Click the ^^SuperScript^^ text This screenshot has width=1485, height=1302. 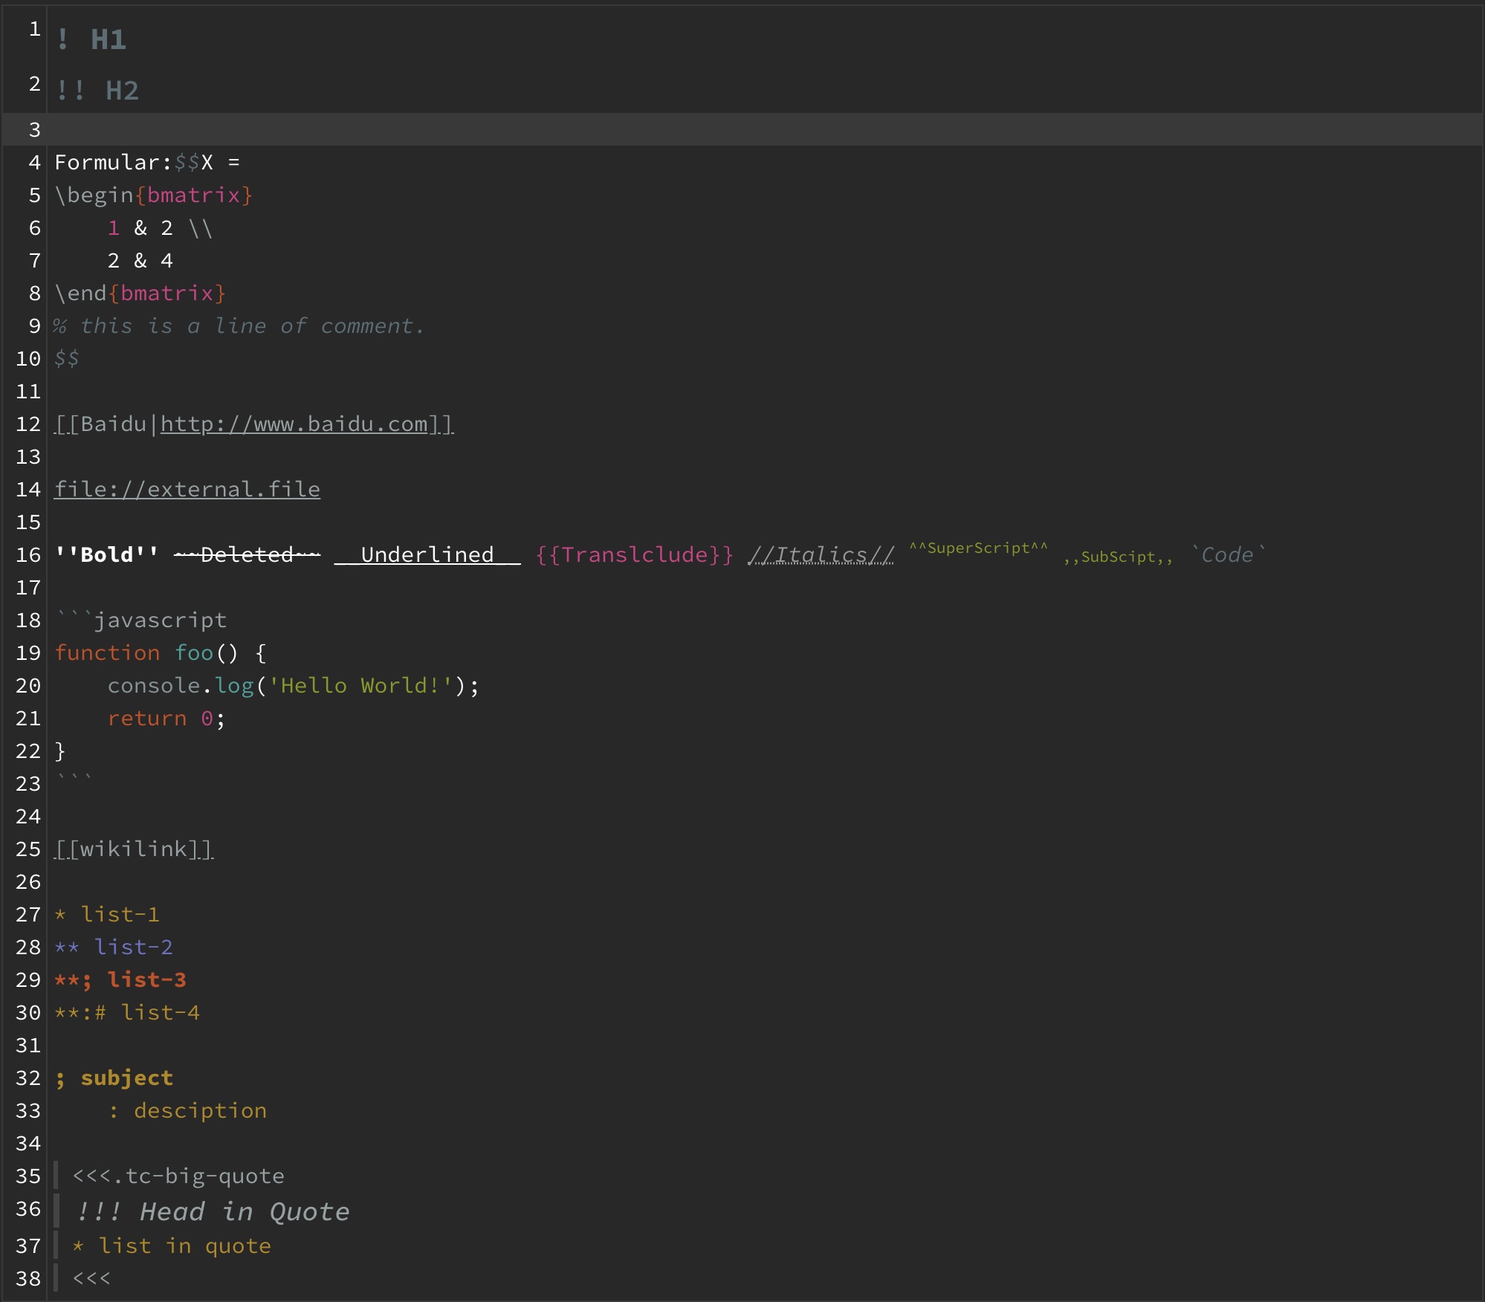pyautogui.click(x=978, y=548)
